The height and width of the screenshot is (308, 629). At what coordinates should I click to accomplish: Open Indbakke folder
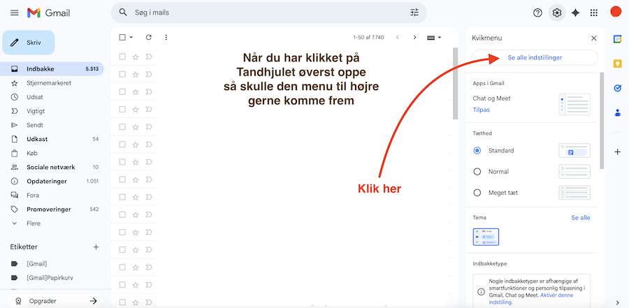pyautogui.click(x=52, y=69)
